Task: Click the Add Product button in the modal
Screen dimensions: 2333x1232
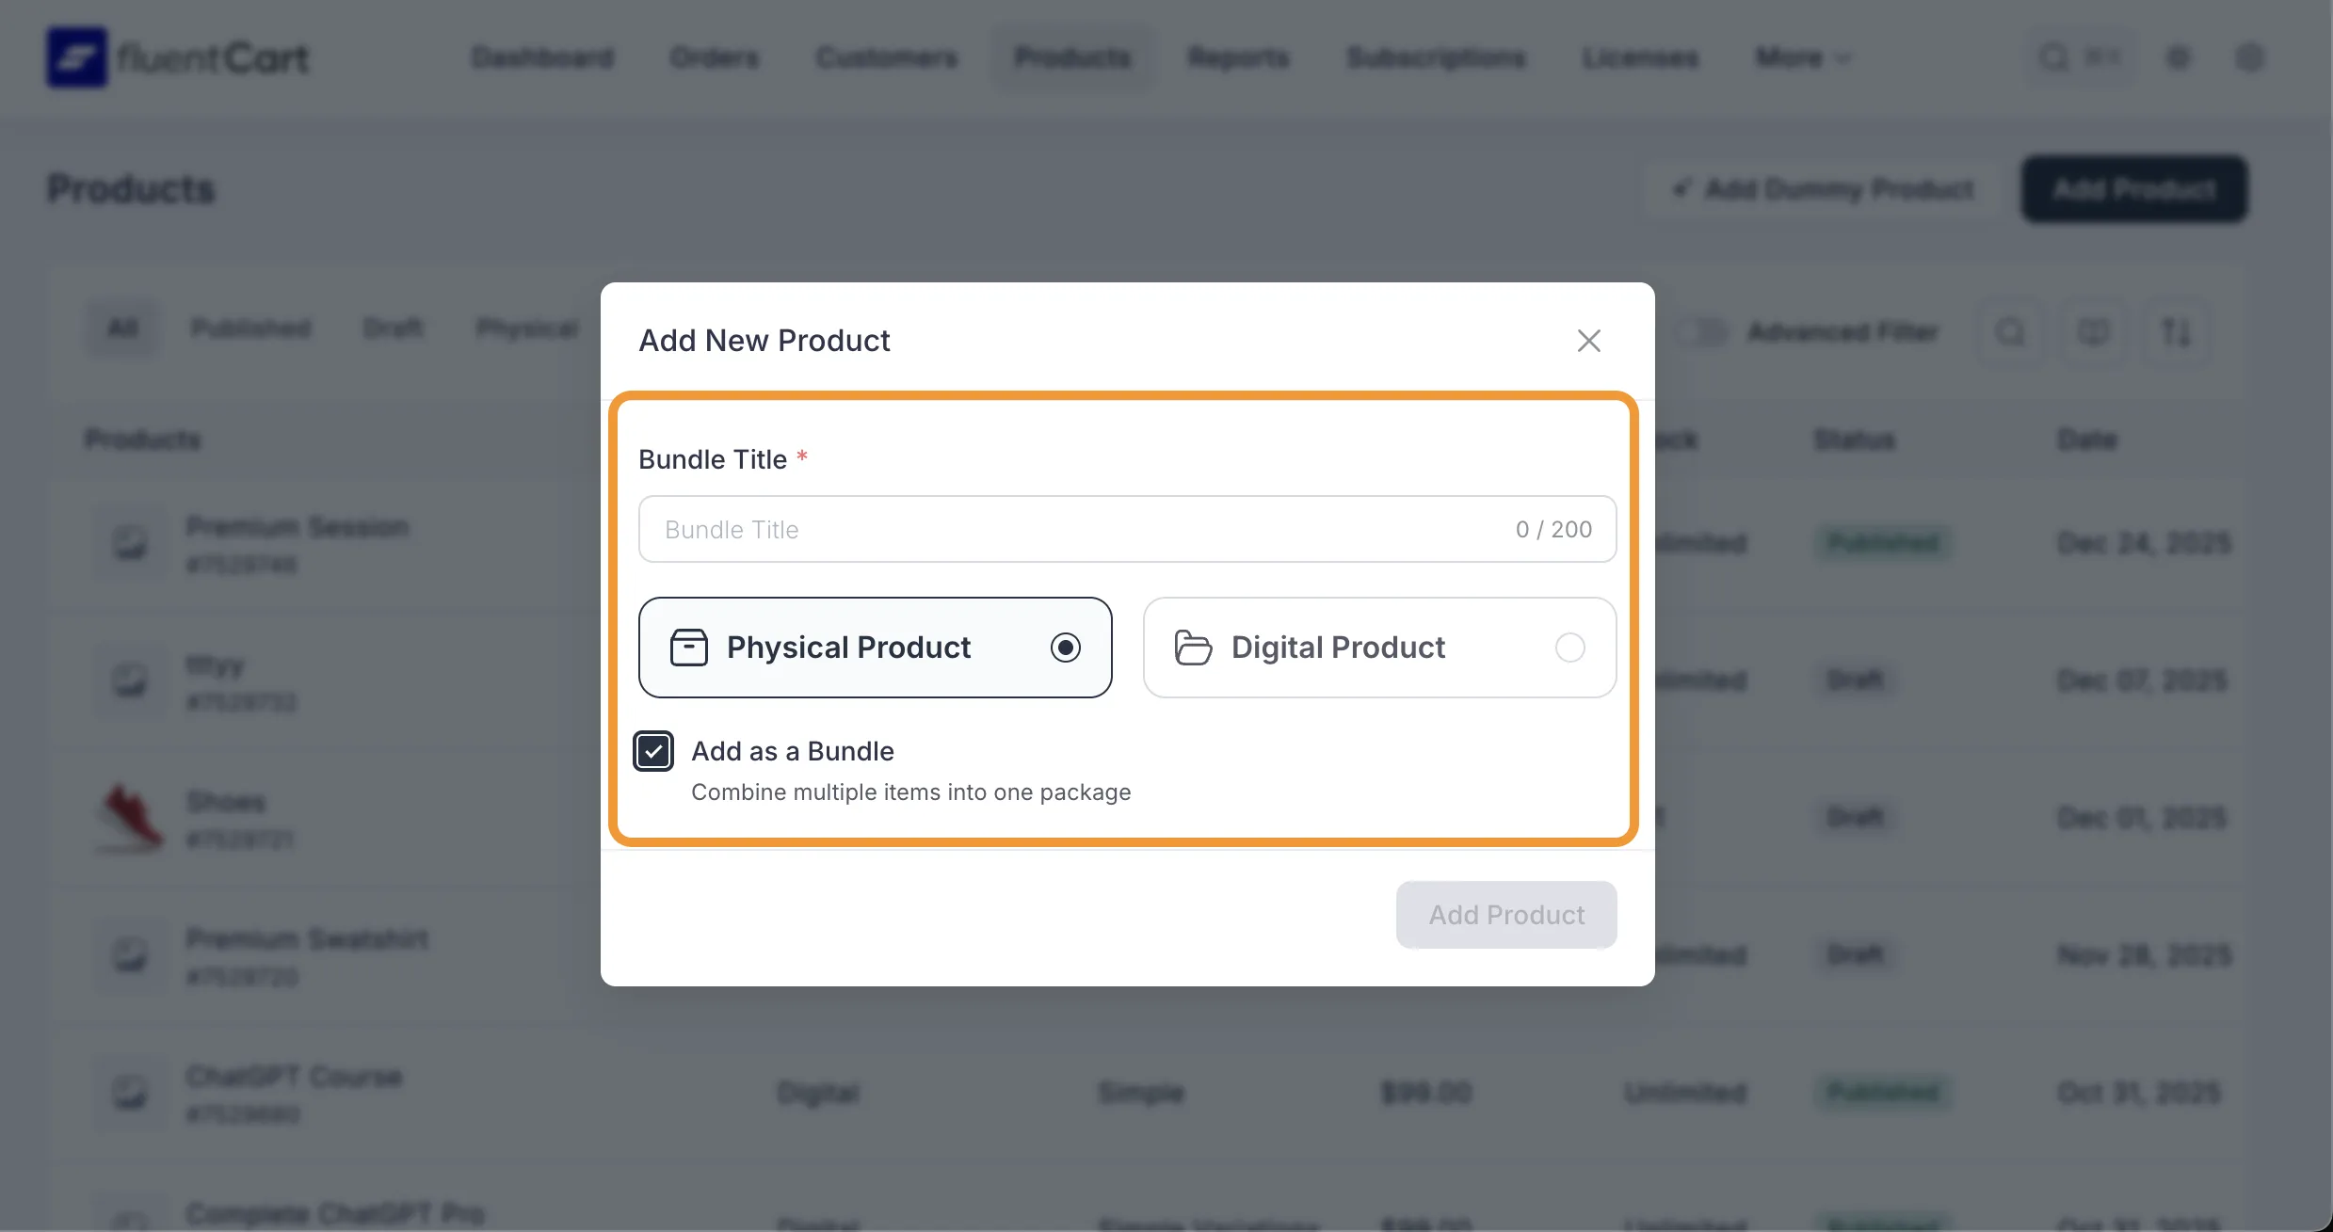Action: [1504, 914]
